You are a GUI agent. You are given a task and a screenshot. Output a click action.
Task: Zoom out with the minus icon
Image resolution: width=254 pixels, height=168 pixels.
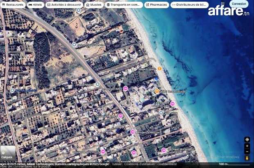coord(247,152)
